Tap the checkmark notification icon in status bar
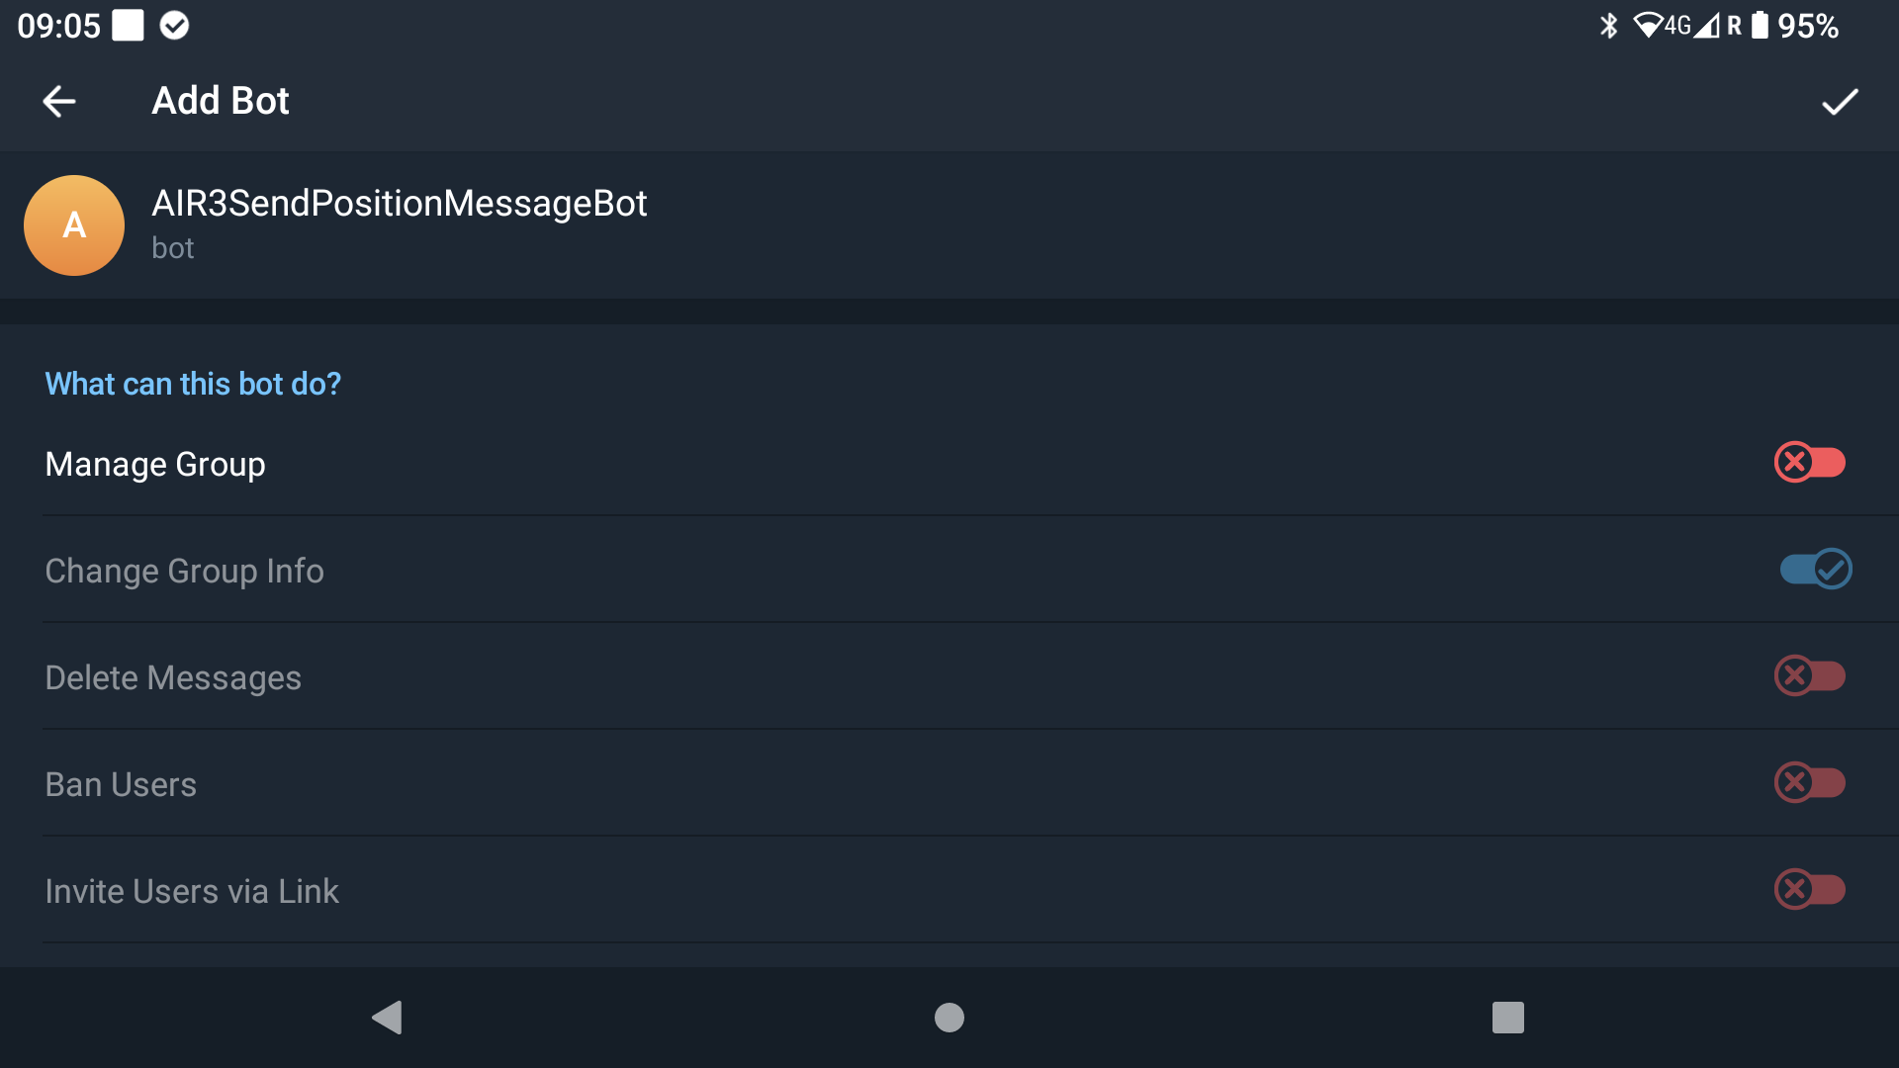The width and height of the screenshot is (1899, 1068). pyautogui.click(x=174, y=26)
